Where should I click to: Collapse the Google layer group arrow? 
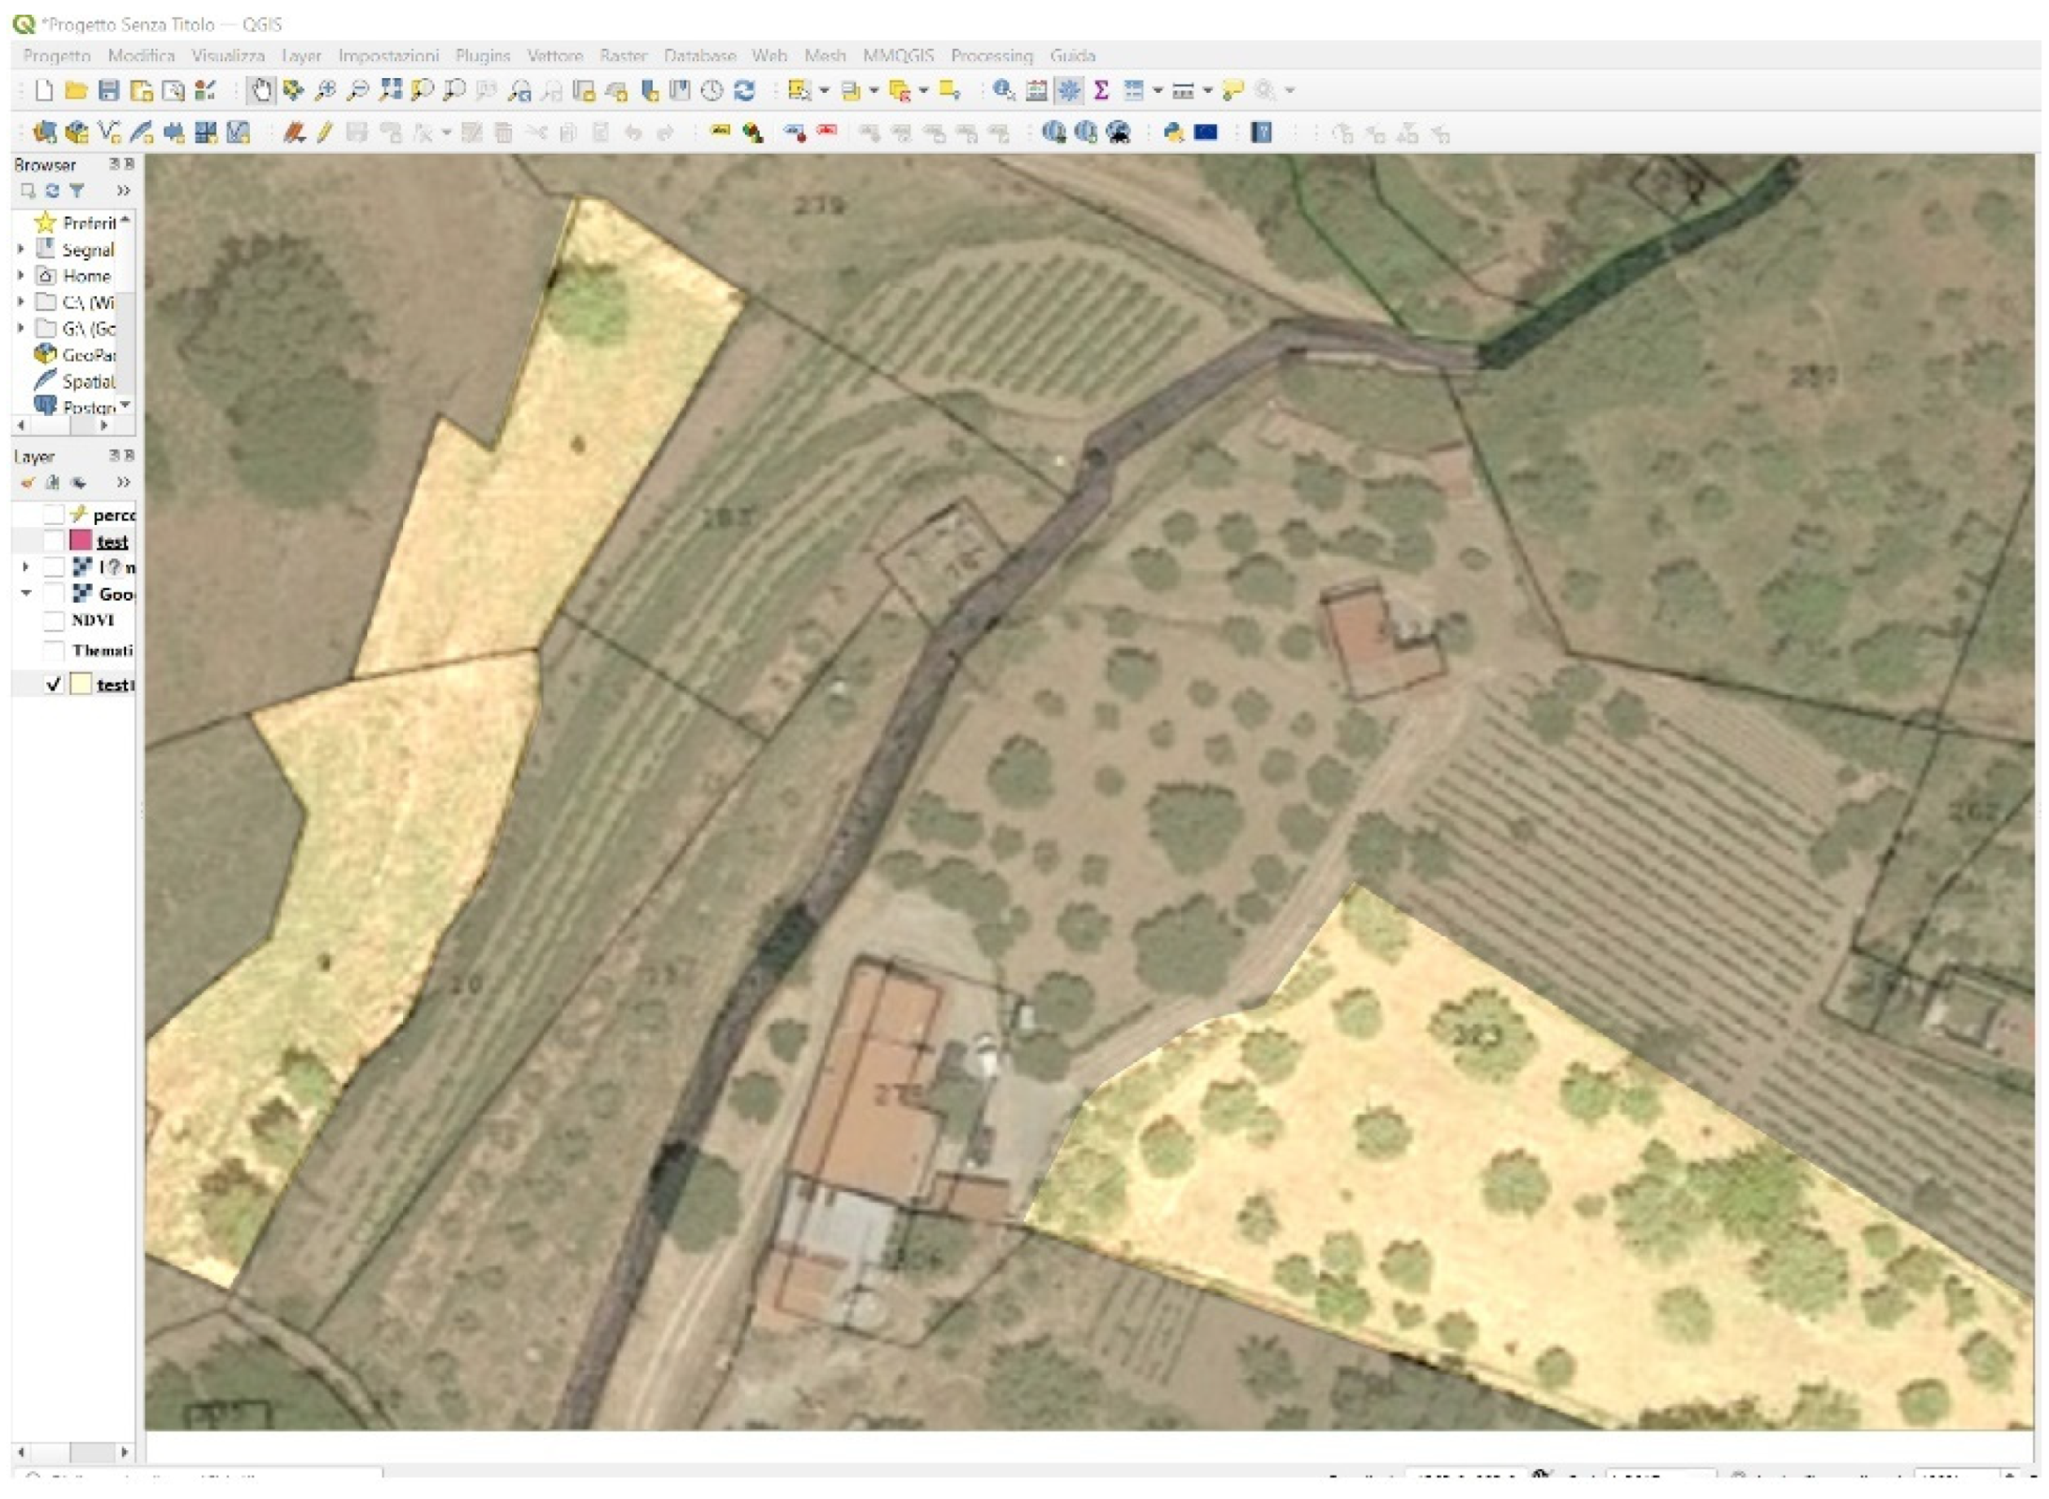25,593
